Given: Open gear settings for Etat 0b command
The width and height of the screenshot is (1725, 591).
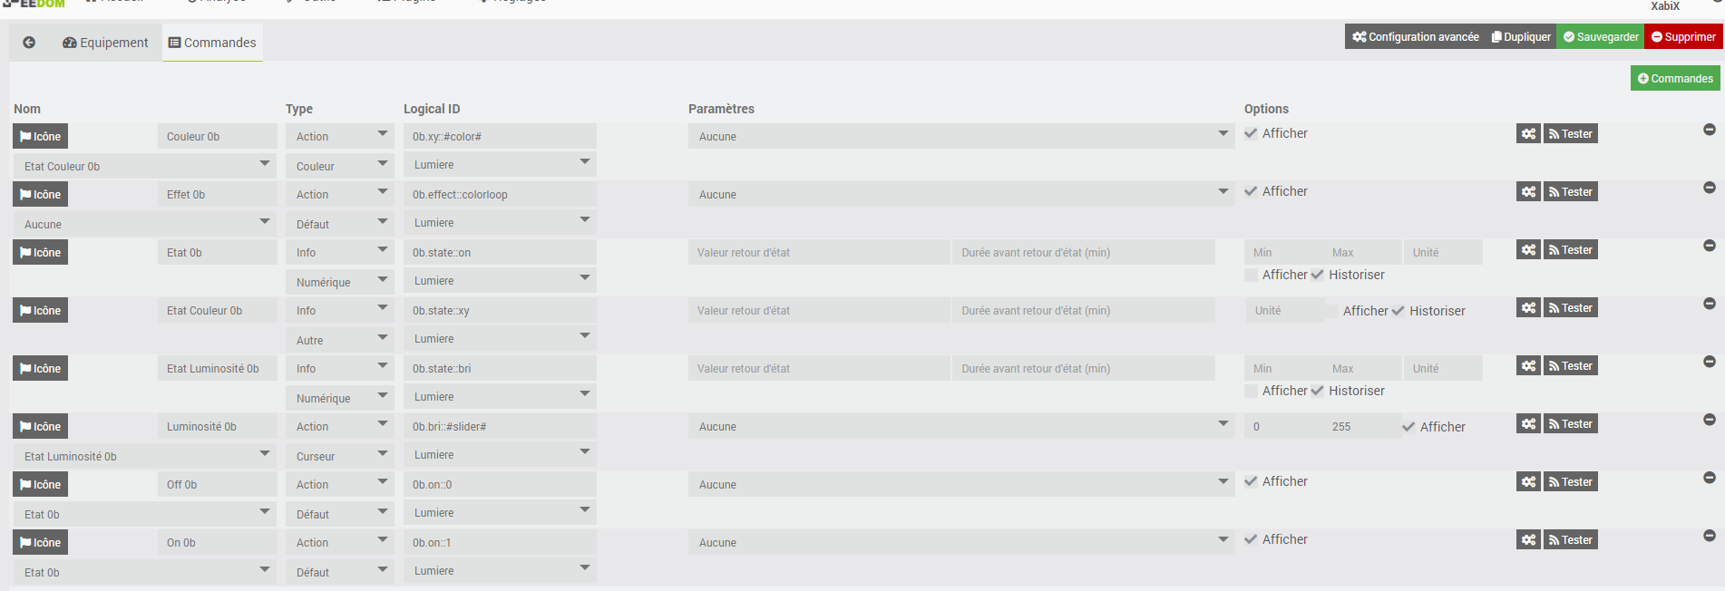Looking at the screenshot, I should [1528, 249].
